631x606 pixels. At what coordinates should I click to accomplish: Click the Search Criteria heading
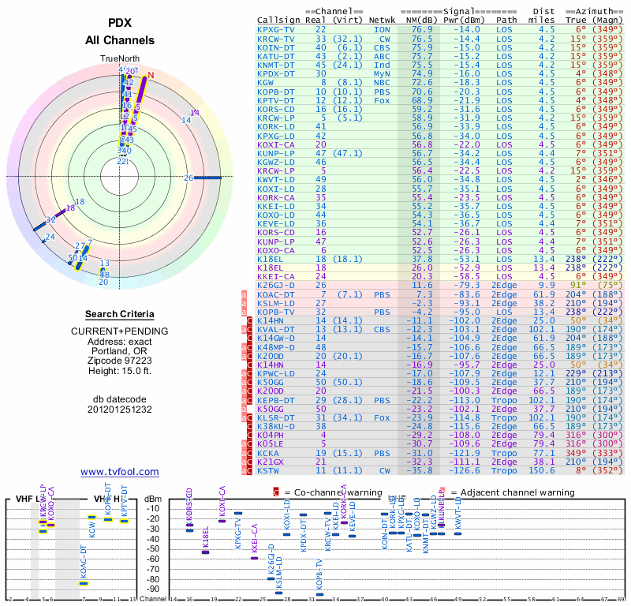[x=120, y=314]
